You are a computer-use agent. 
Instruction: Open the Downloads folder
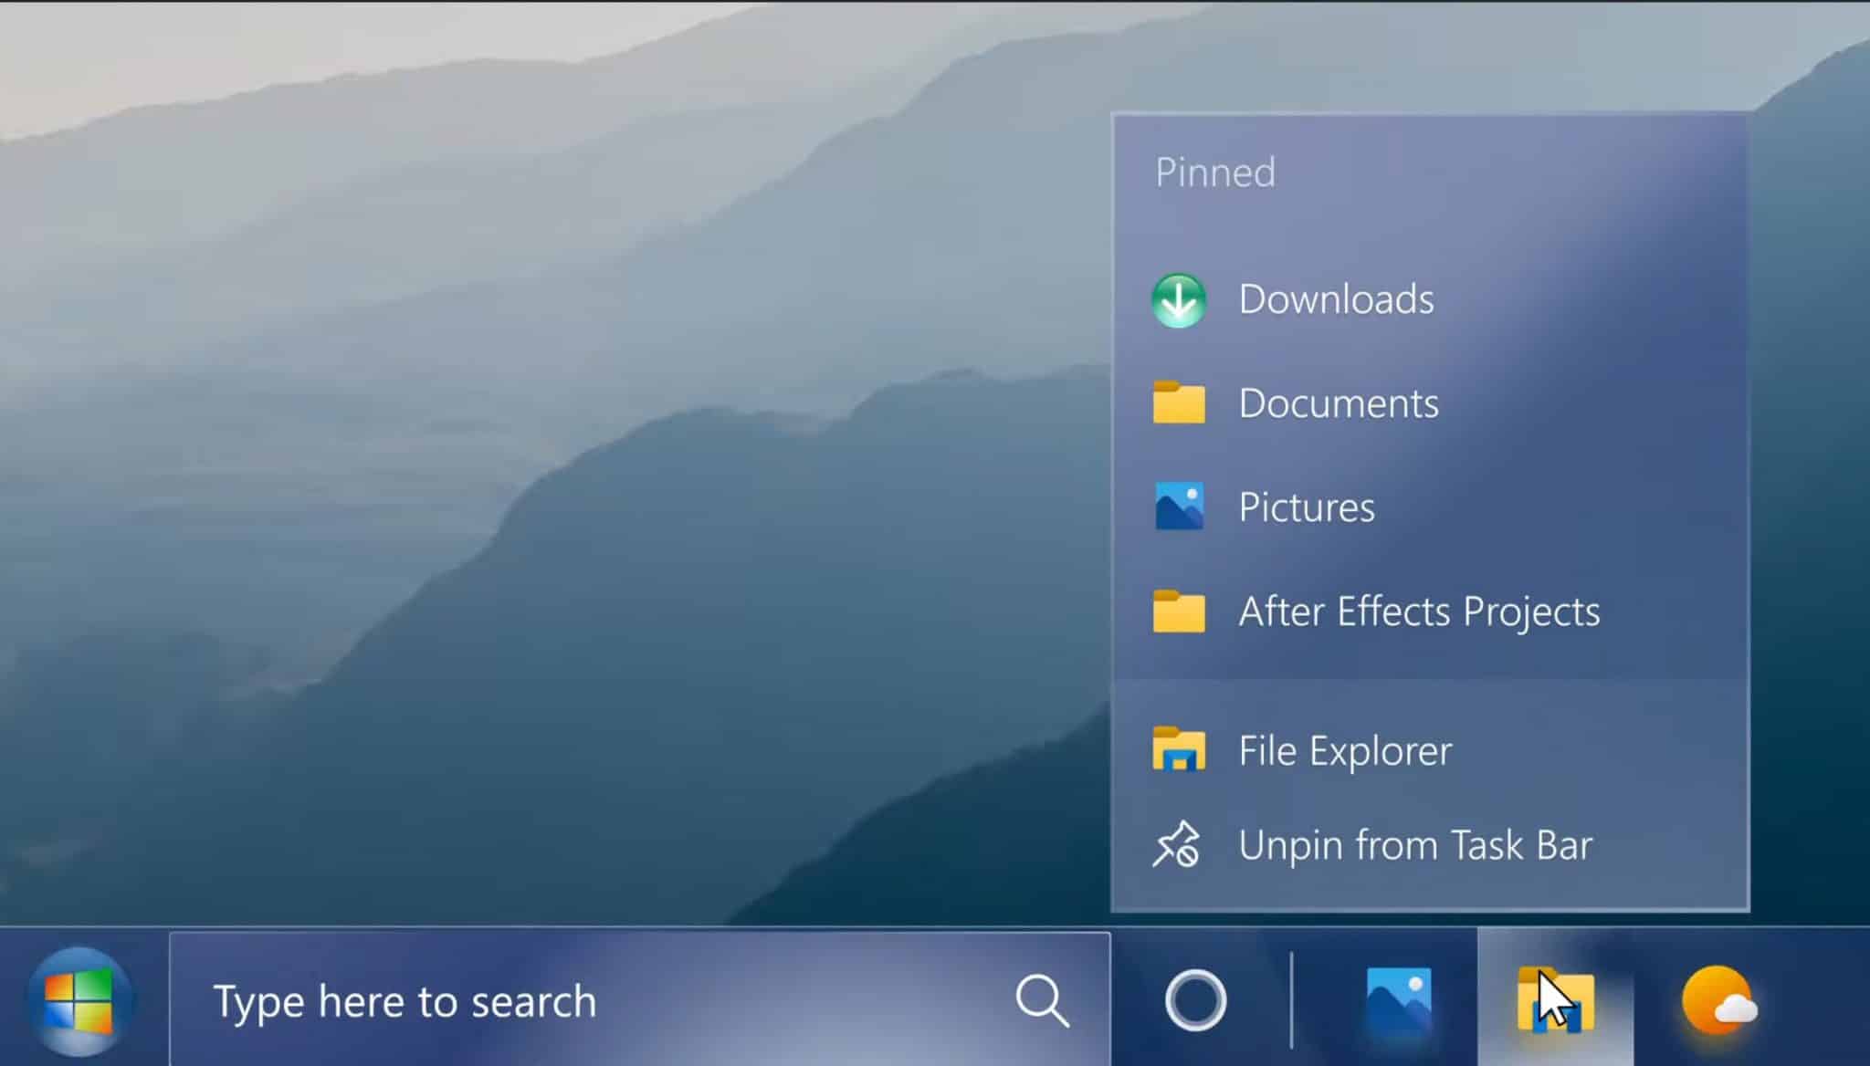coord(1336,298)
